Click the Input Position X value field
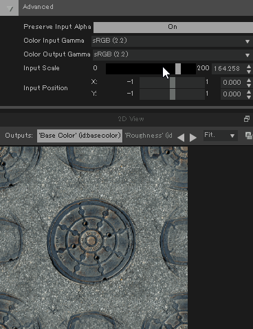 click(x=233, y=83)
